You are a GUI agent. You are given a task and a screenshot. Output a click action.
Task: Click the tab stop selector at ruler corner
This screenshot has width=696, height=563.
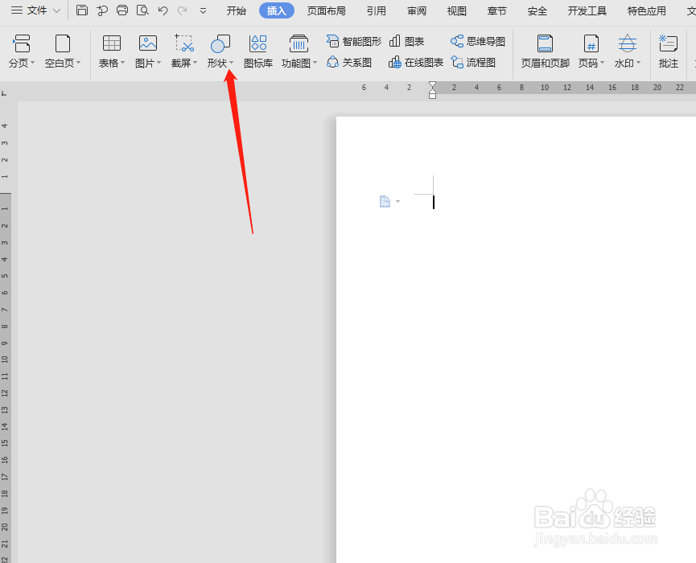pyautogui.click(x=4, y=93)
